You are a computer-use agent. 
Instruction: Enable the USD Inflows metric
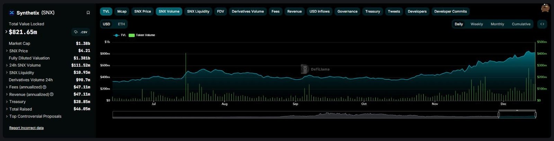click(320, 11)
